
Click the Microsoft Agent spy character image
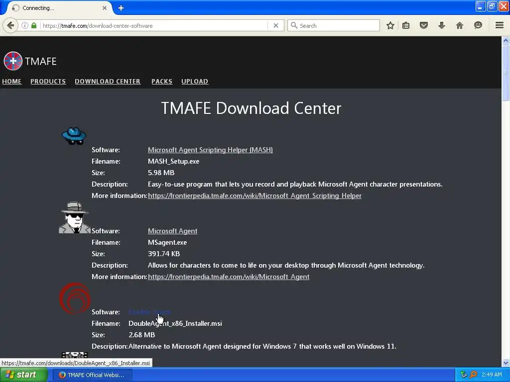(x=75, y=217)
